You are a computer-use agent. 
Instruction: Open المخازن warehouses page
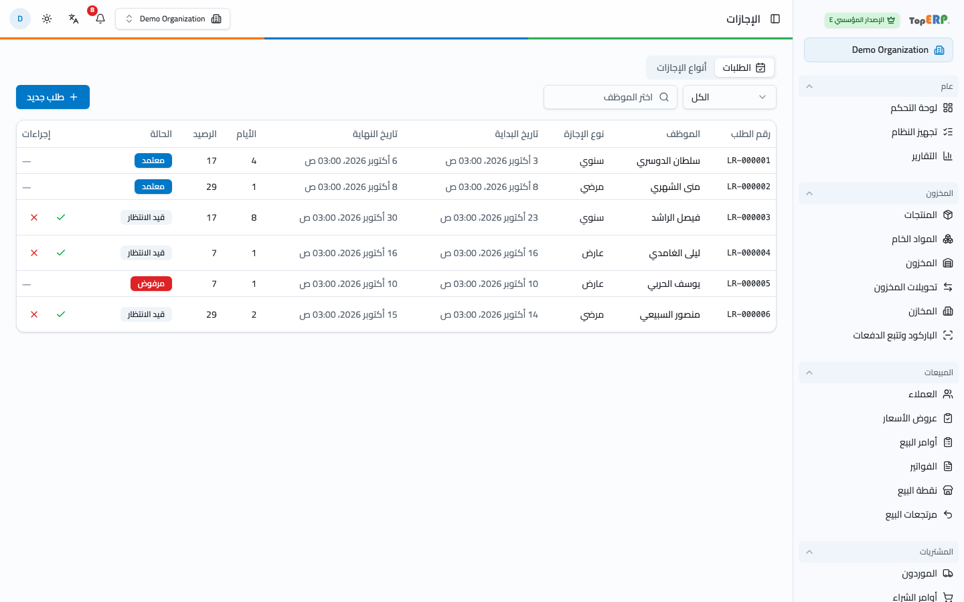[878, 311]
